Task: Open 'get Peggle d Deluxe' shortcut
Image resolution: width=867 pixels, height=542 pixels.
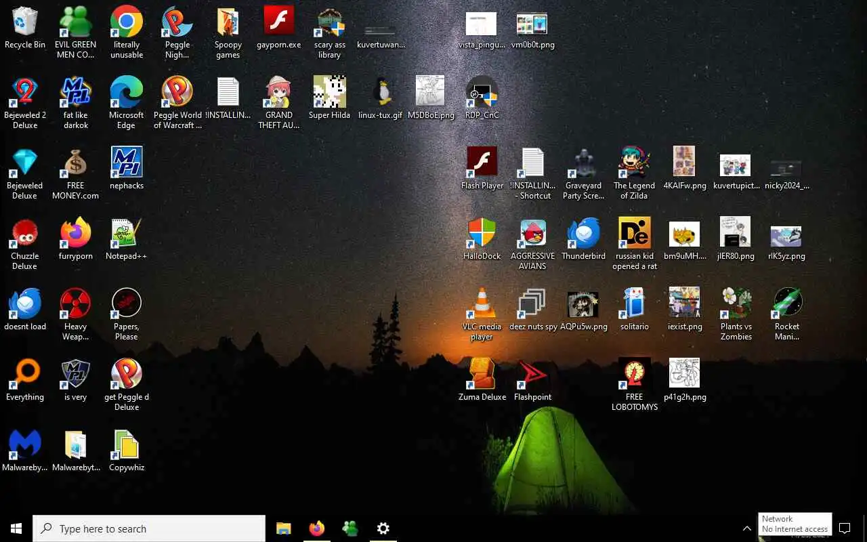Action: tap(127, 385)
